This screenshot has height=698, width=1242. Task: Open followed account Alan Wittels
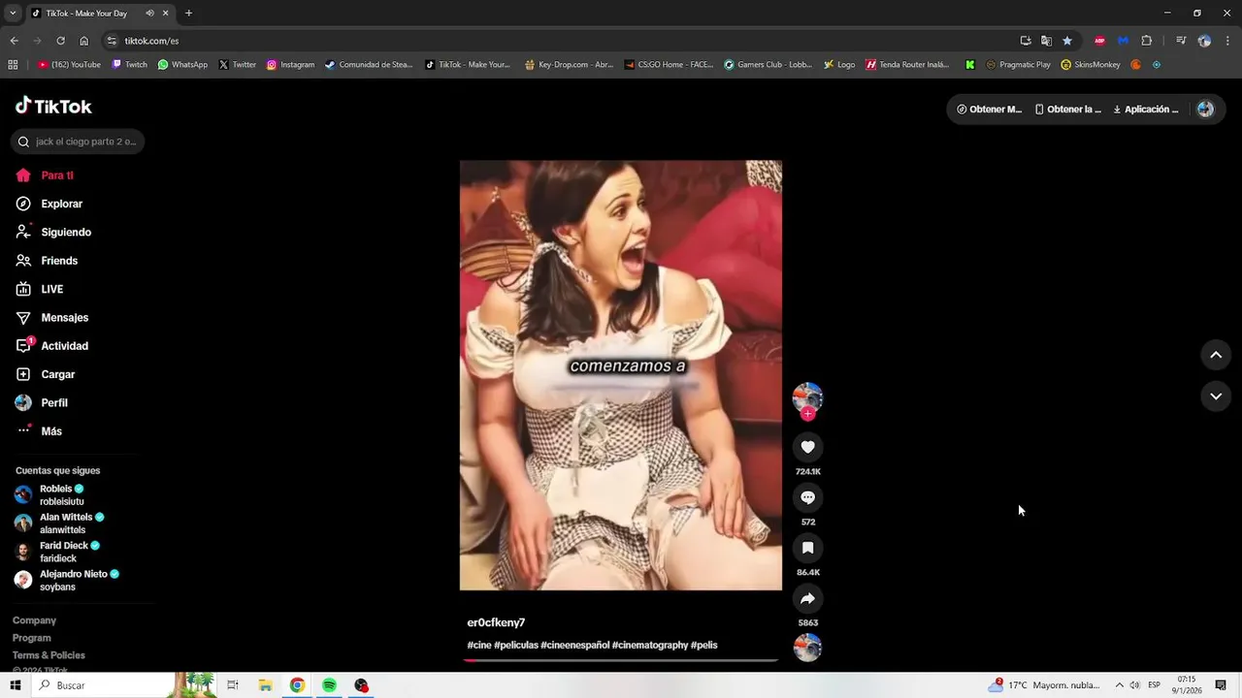click(x=61, y=523)
